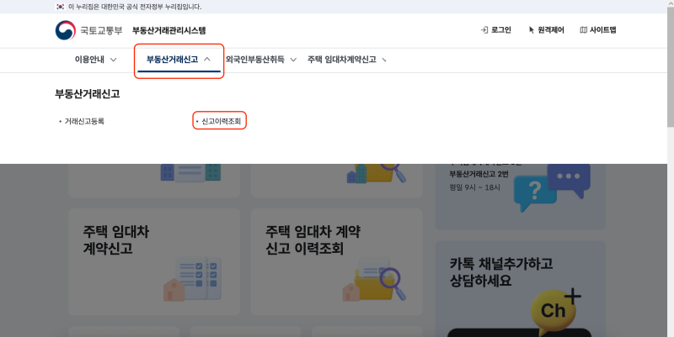Click 평일 9시 ~ 18시 hours text
This screenshot has width=674, height=337.
point(474,187)
